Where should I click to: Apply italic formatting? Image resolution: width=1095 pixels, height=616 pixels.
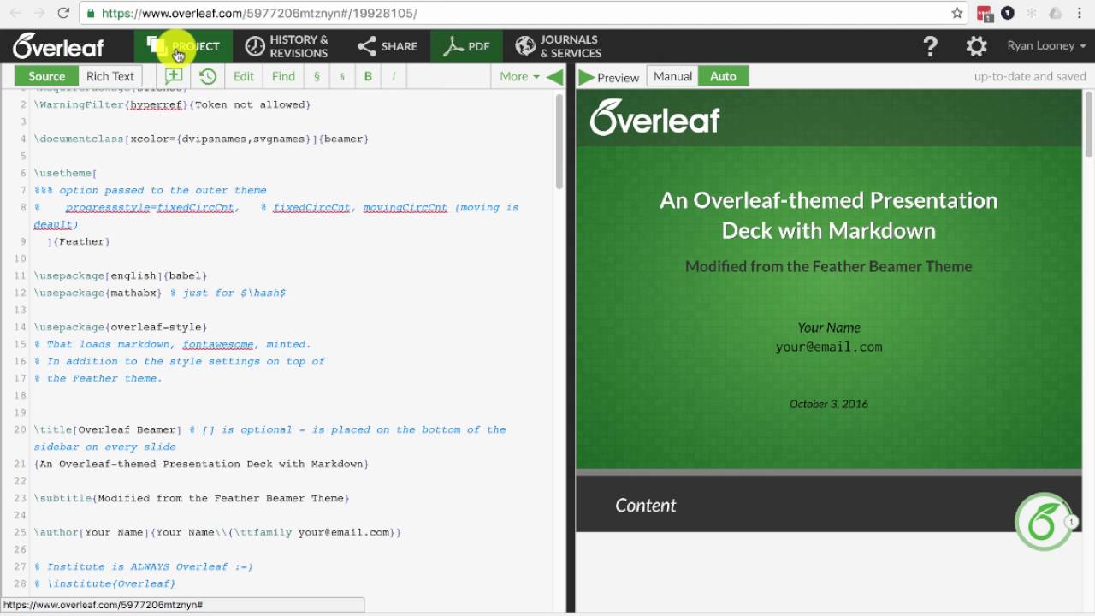pos(394,76)
